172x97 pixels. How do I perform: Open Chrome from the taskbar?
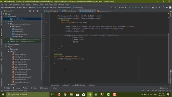pyautogui.click(x=65, y=95)
